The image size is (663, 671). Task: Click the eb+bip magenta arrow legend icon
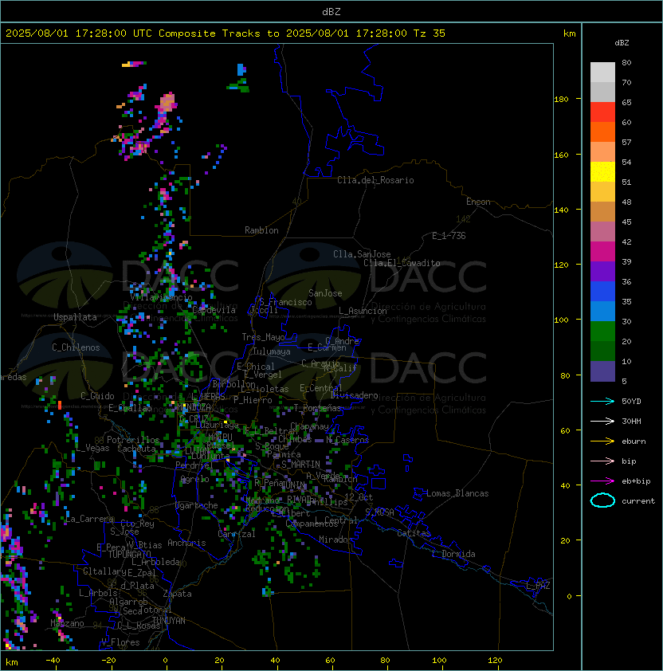pos(602,481)
